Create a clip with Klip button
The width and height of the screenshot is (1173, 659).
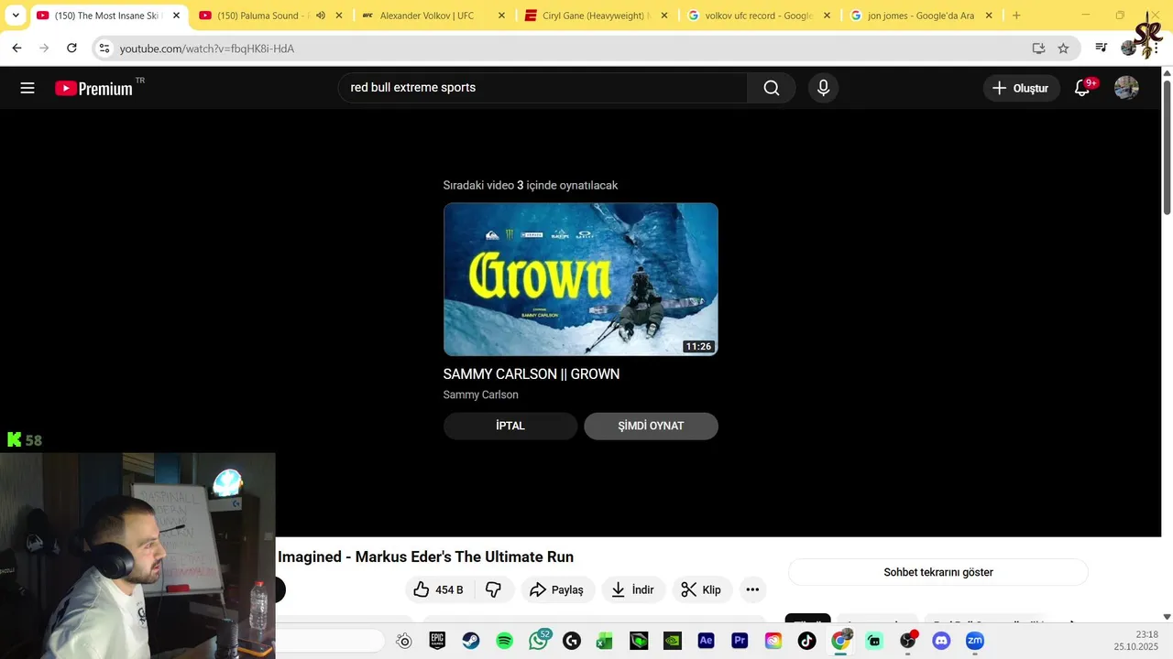[x=702, y=589]
